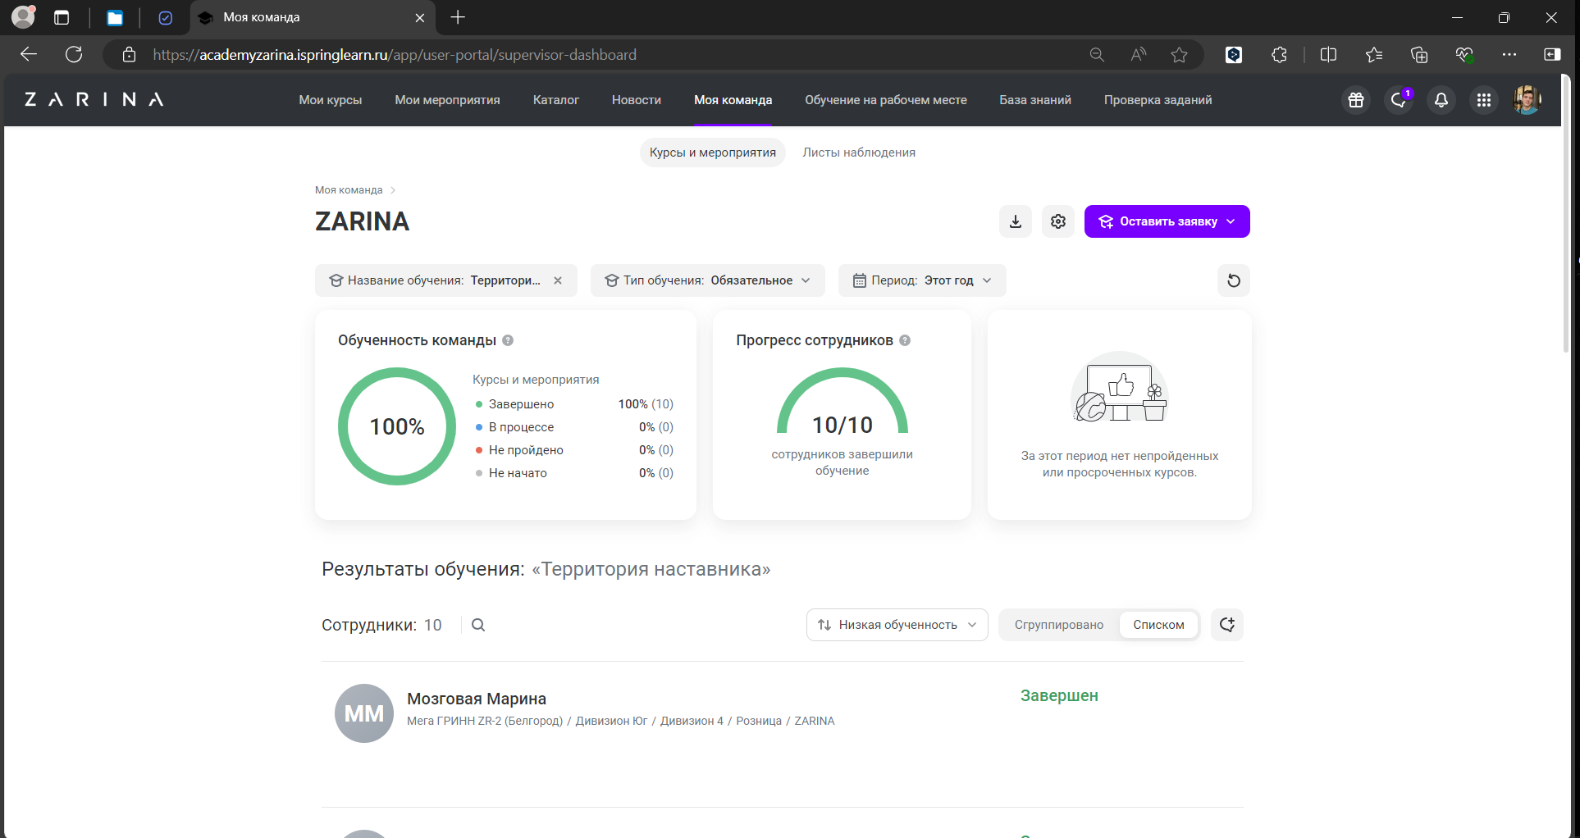Switch results view to Сгруппировано
Viewport: 1580px width, 838px height.
(x=1059, y=624)
